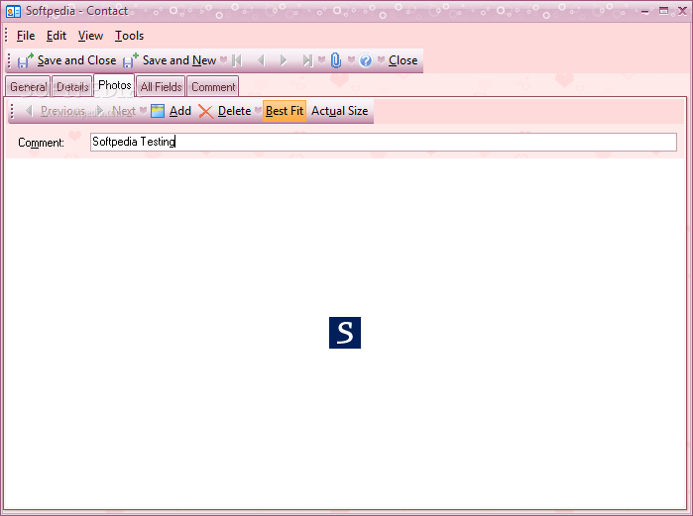Toggle Actual Size view mode

[x=339, y=111]
